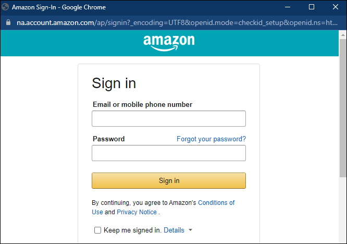Click the scrollbar up arrow
347x244 pixels.
pos(343,35)
